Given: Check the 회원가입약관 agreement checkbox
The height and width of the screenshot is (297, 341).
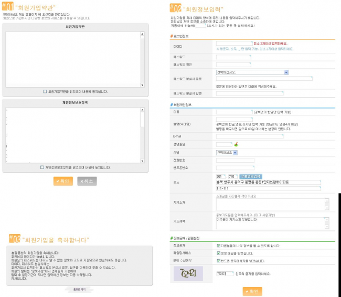Looking at the screenshot, I should point(45,91).
